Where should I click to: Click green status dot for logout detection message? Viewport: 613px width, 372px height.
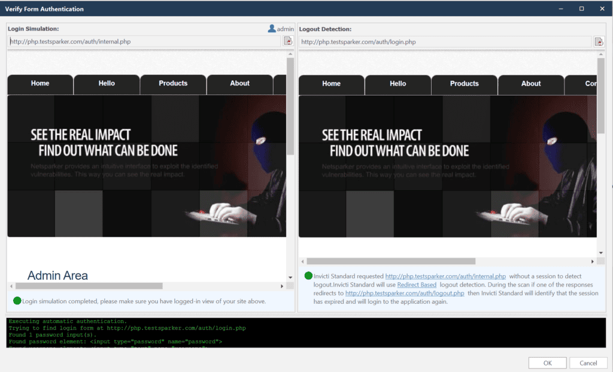pyautogui.click(x=308, y=276)
